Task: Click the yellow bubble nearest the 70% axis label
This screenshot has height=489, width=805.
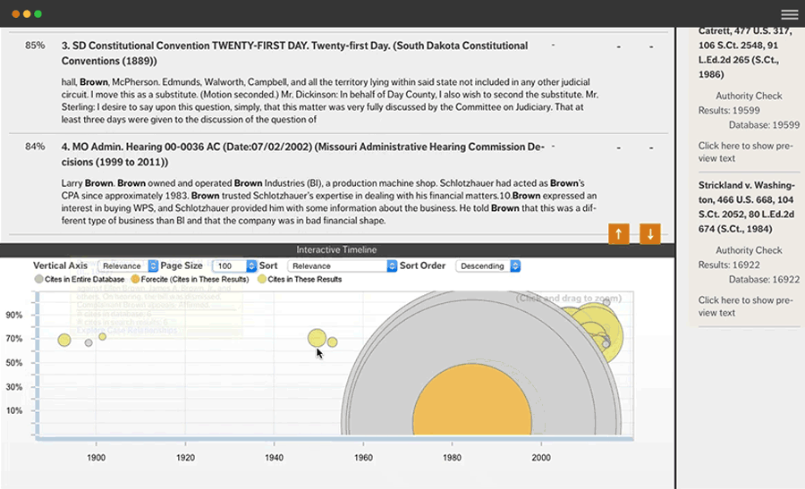Action: pyautogui.click(x=64, y=340)
